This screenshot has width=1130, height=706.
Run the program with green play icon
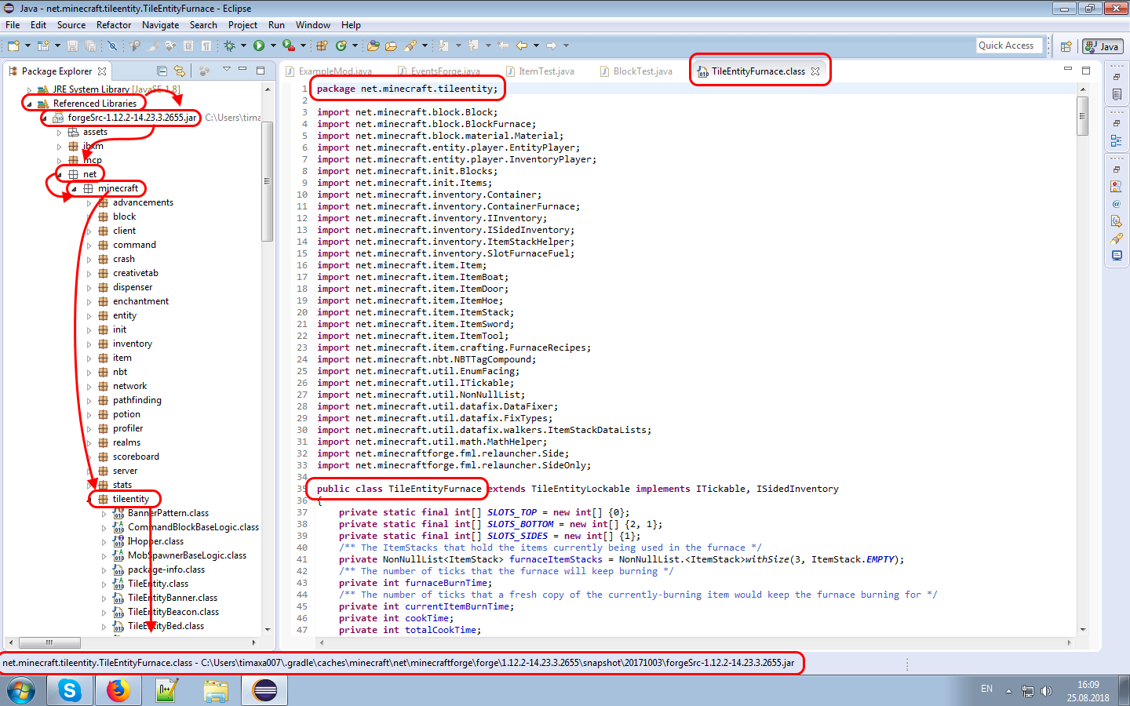pos(259,45)
